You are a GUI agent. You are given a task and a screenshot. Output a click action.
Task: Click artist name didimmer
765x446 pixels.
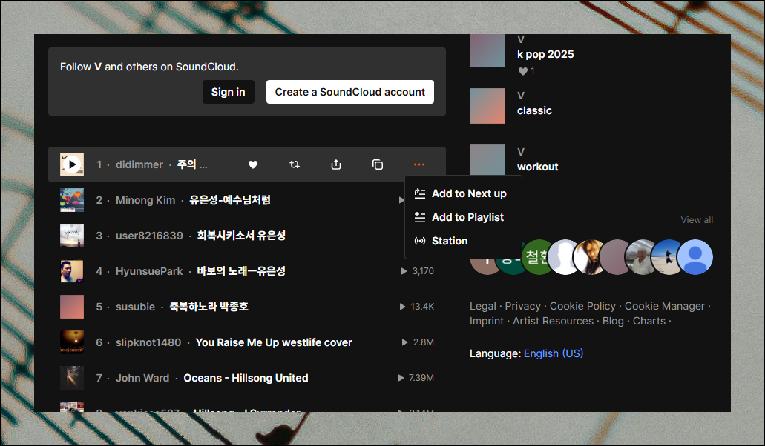tap(139, 164)
